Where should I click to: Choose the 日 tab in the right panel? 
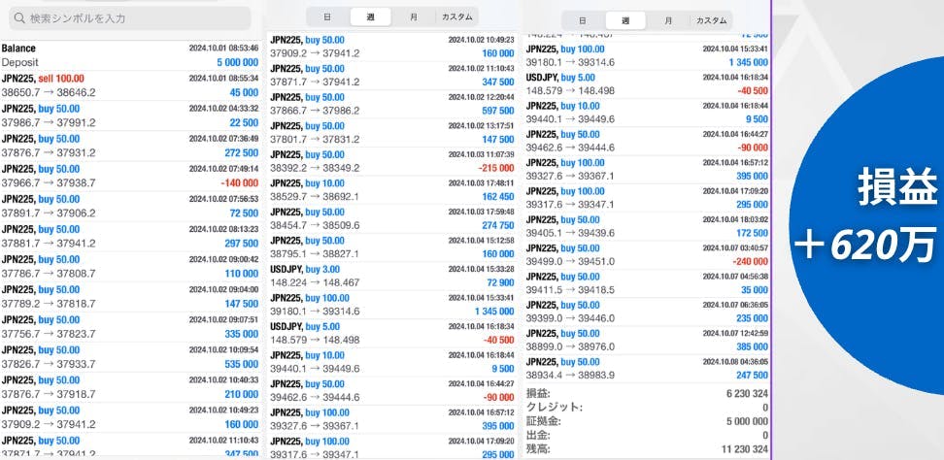point(581,20)
